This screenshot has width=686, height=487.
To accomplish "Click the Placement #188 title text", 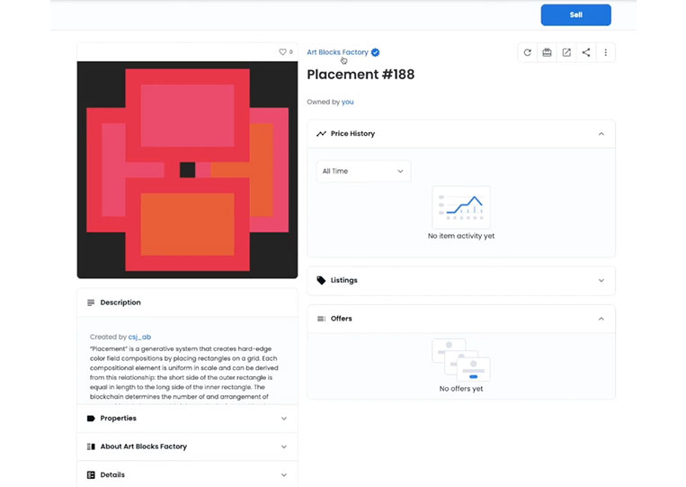I will 361,75.
